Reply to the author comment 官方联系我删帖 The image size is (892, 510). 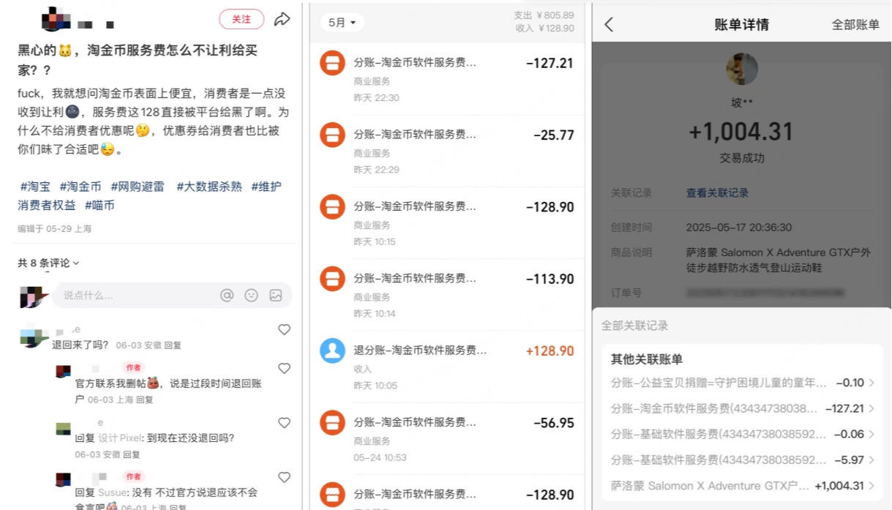tap(145, 400)
